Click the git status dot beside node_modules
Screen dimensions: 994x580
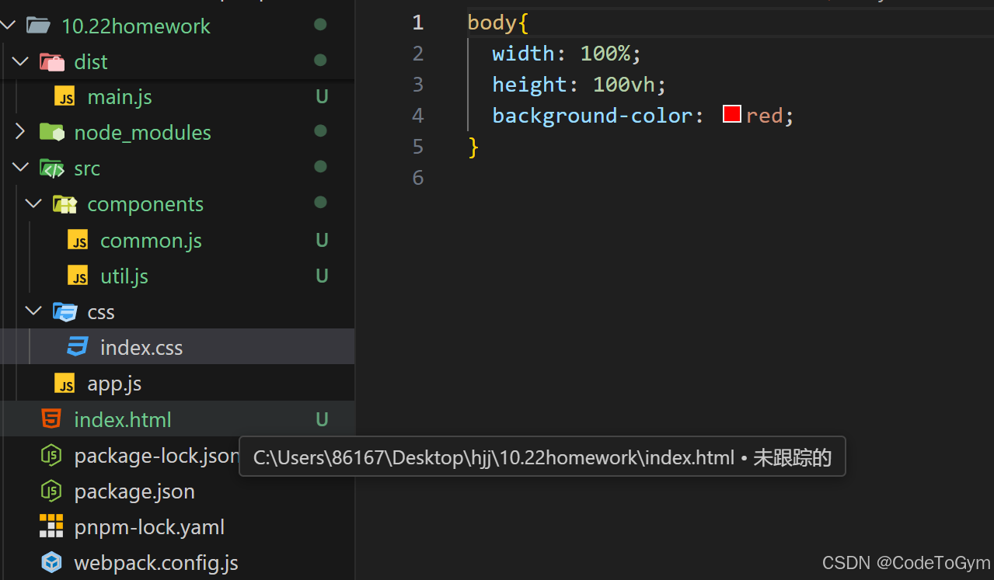[320, 132]
